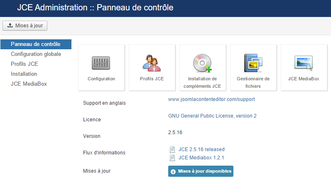This screenshot has height=183, width=331.
Task: Click upload icon on top Mises à jour button
Action: 10,26
